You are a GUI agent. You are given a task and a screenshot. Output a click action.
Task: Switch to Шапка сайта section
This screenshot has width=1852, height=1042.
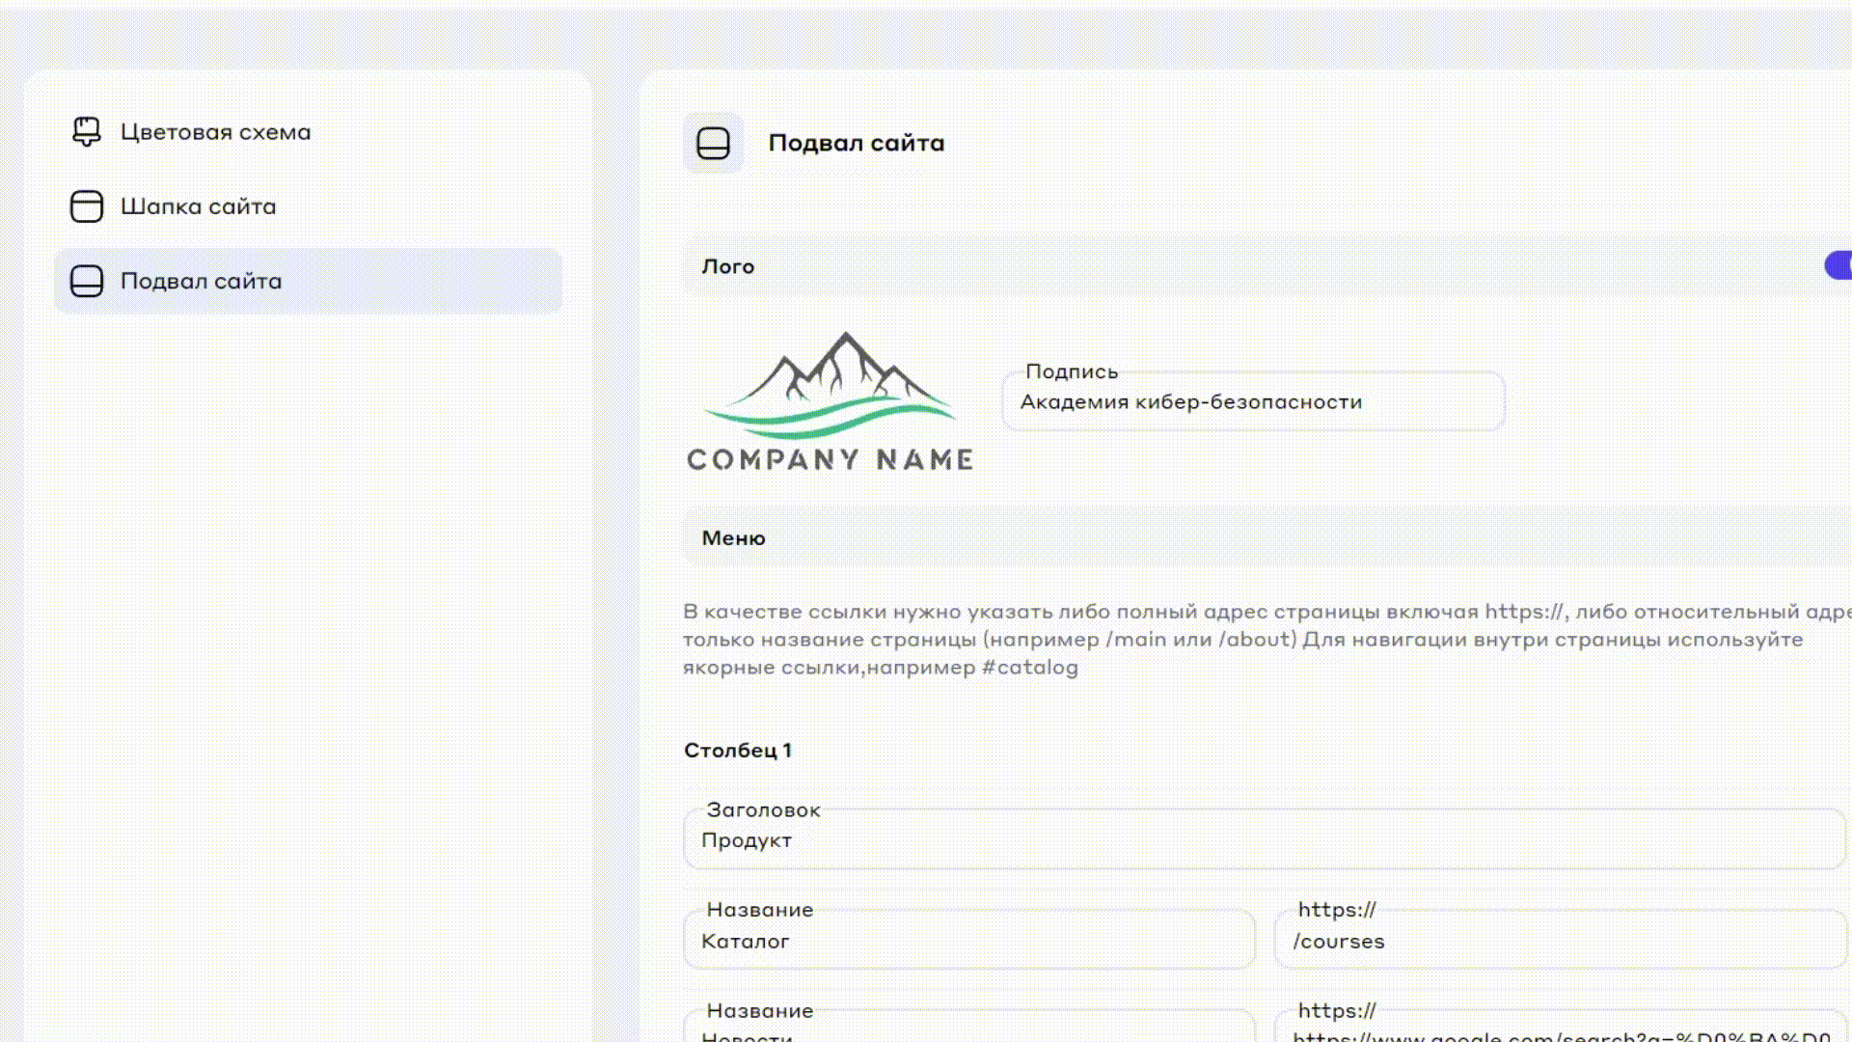(198, 206)
